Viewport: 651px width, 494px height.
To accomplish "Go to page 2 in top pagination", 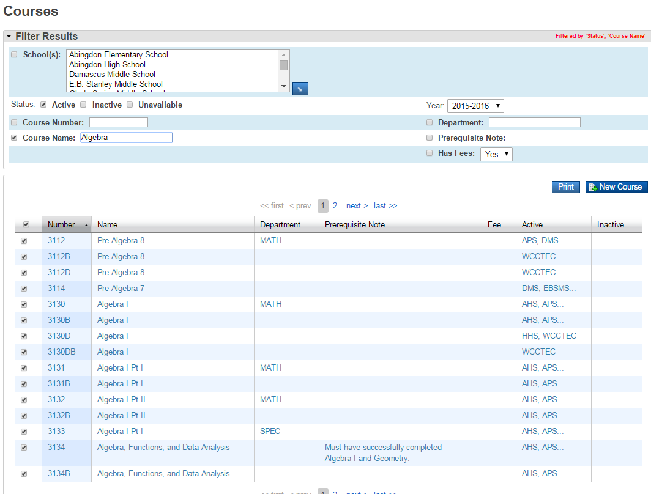I will 335,205.
